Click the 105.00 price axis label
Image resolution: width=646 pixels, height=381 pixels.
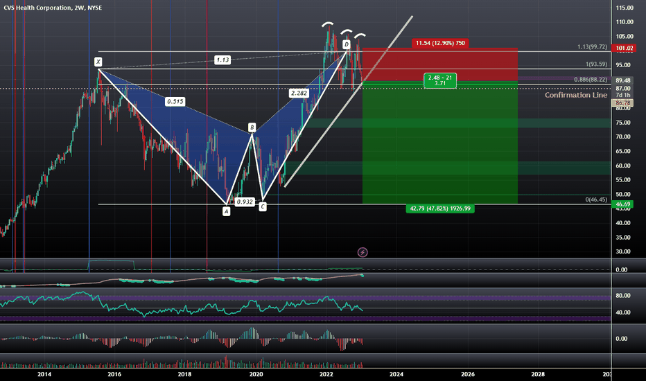pyautogui.click(x=625, y=36)
